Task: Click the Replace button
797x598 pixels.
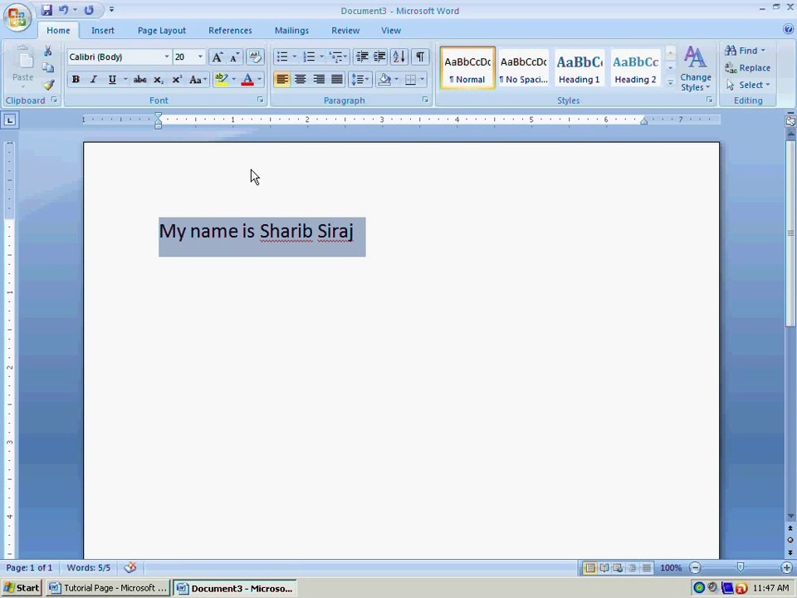Action: [748, 67]
